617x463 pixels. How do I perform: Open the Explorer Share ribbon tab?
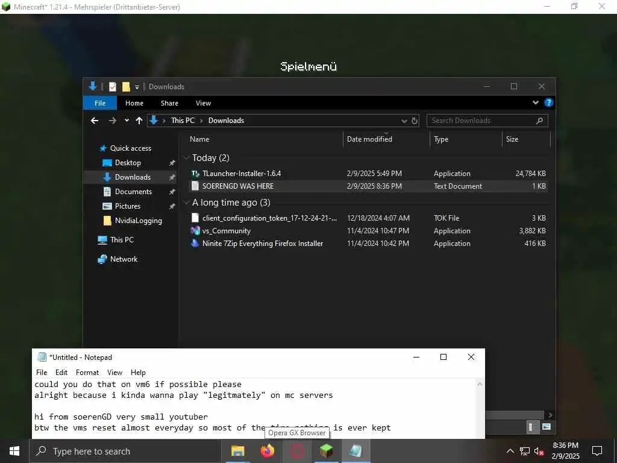tap(169, 103)
